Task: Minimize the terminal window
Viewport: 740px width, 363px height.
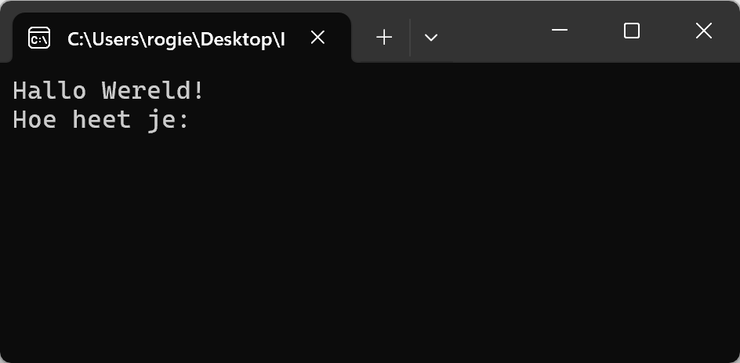Action: tap(560, 31)
